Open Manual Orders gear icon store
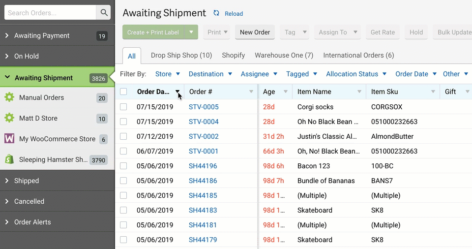Screen dimensions: 472x249 coord(9,97)
